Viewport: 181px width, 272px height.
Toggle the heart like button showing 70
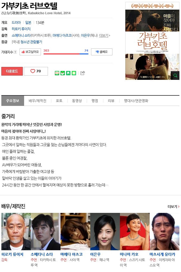[x=36, y=71]
